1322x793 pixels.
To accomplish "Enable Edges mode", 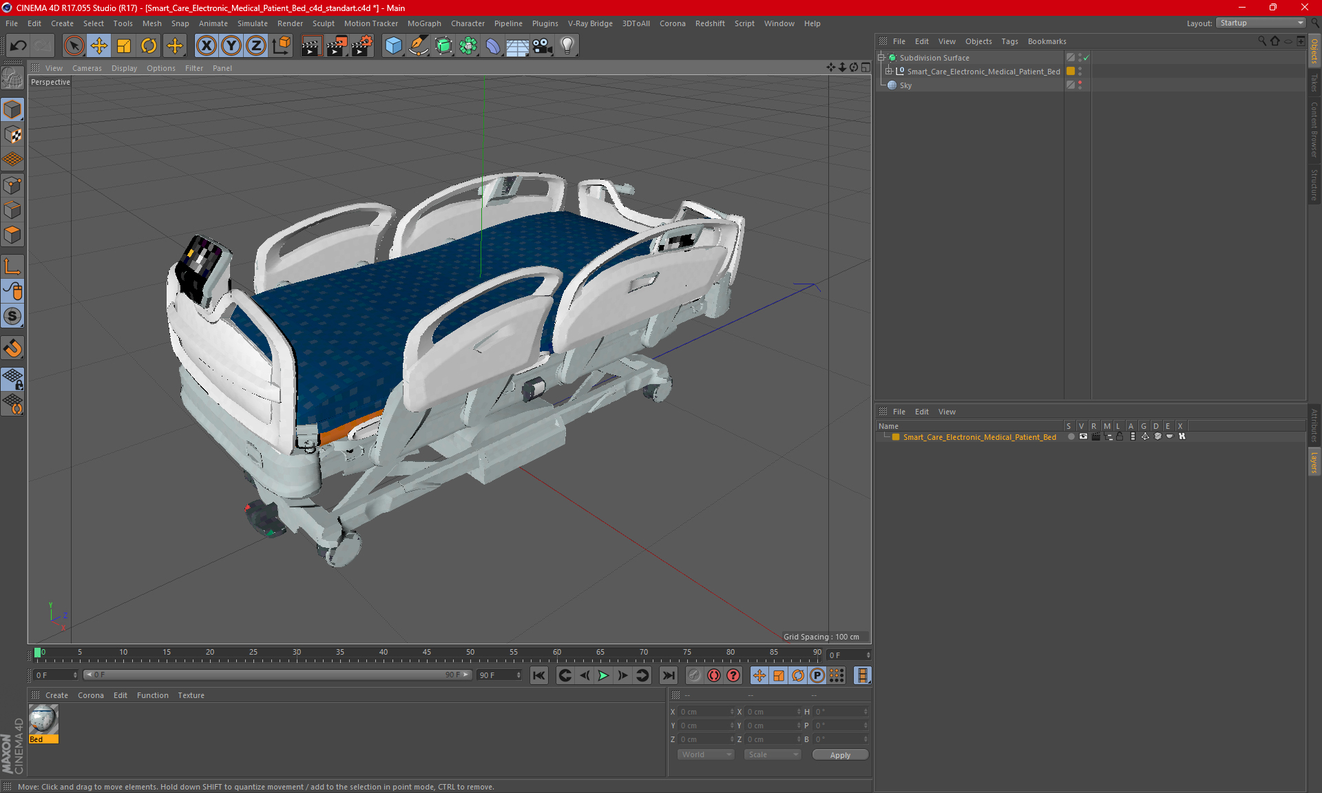I will point(12,210).
